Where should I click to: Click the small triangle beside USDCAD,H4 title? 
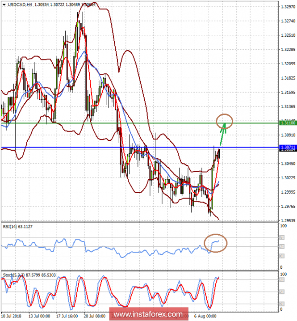(4, 4)
